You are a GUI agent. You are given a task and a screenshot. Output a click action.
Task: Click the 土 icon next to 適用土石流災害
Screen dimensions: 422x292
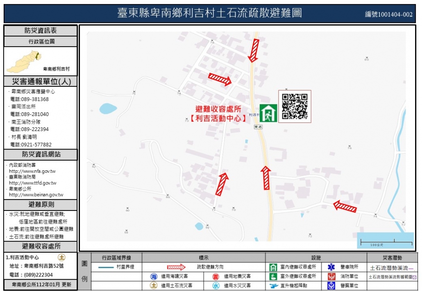[154, 285]
